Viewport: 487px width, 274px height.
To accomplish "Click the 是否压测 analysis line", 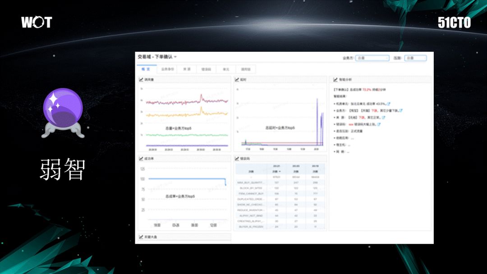I will [x=348, y=131].
